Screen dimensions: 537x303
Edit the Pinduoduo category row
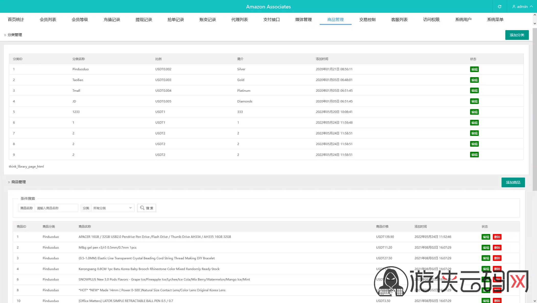pyautogui.click(x=474, y=69)
